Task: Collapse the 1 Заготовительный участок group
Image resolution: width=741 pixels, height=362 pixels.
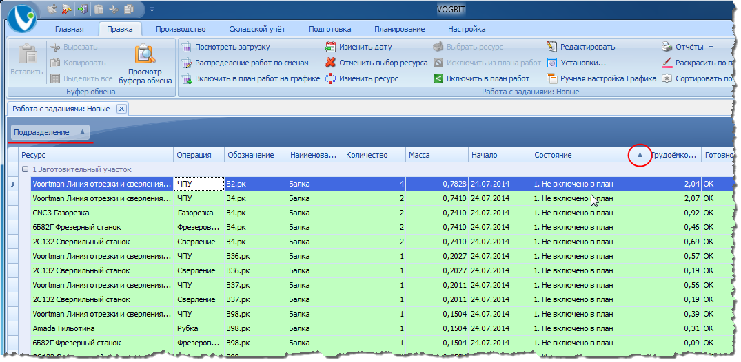Action: click(25, 169)
